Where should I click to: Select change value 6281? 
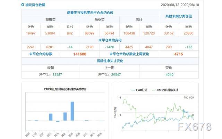pyautogui.click(x=50, y=47)
